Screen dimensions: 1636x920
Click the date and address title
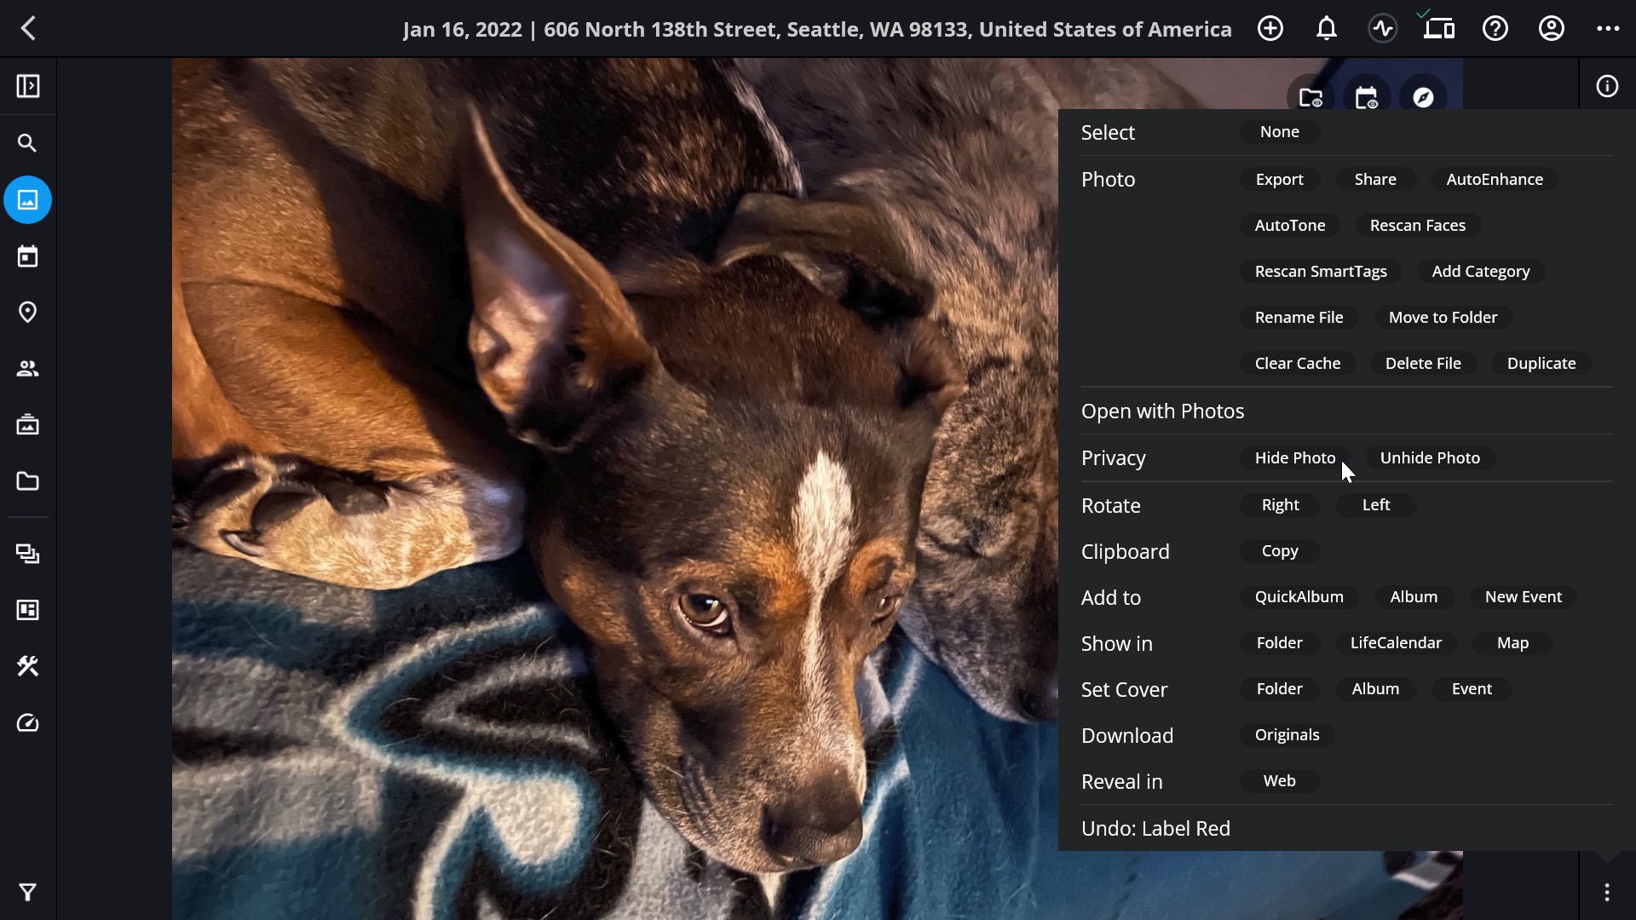tap(817, 30)
